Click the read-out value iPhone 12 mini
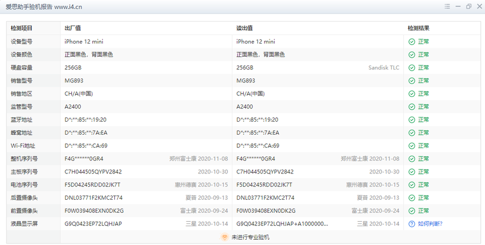Image resolution: width=485 pixels, height=245 pixels. (x=255, y=41)
